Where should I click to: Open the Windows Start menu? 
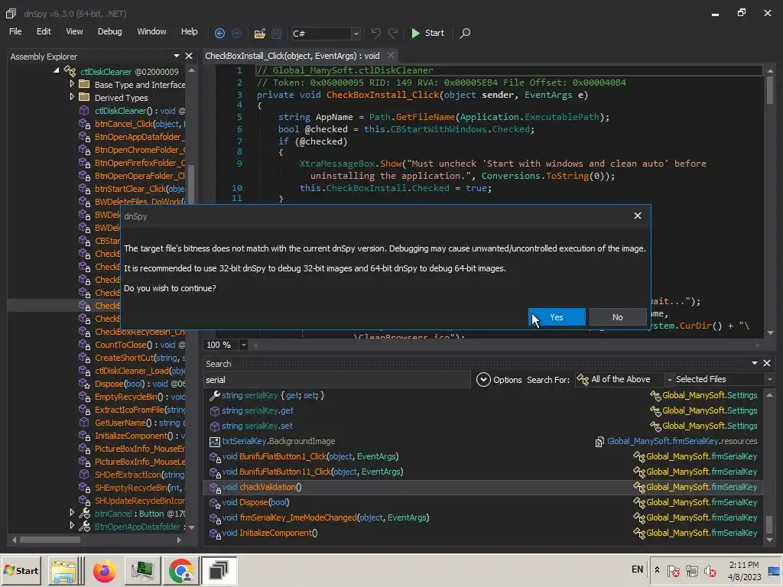(x=21, y=570)
